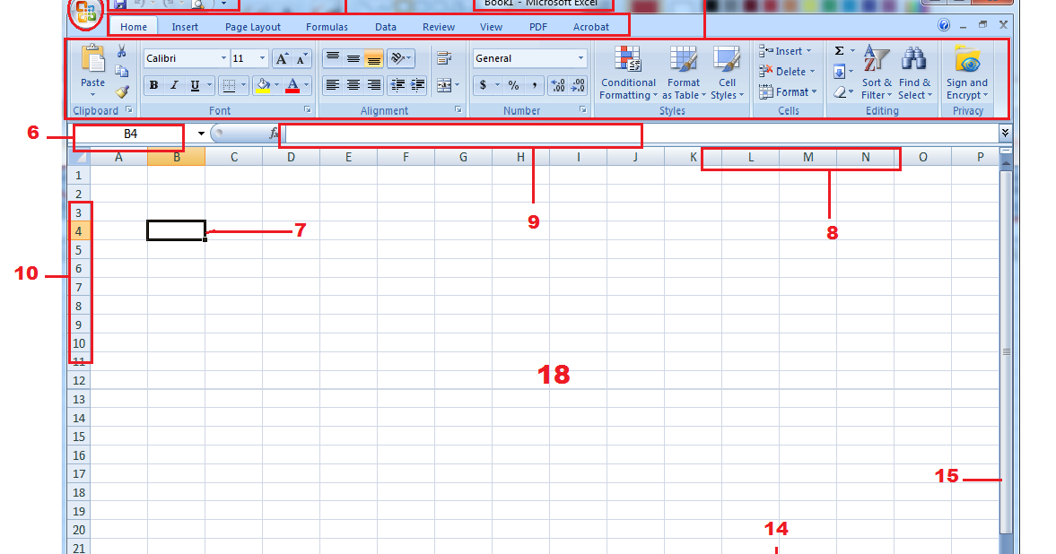1056x554 pixels.
Task: Select the Format Painter icon
Action: pyautogui.click(x=122, y=91)
